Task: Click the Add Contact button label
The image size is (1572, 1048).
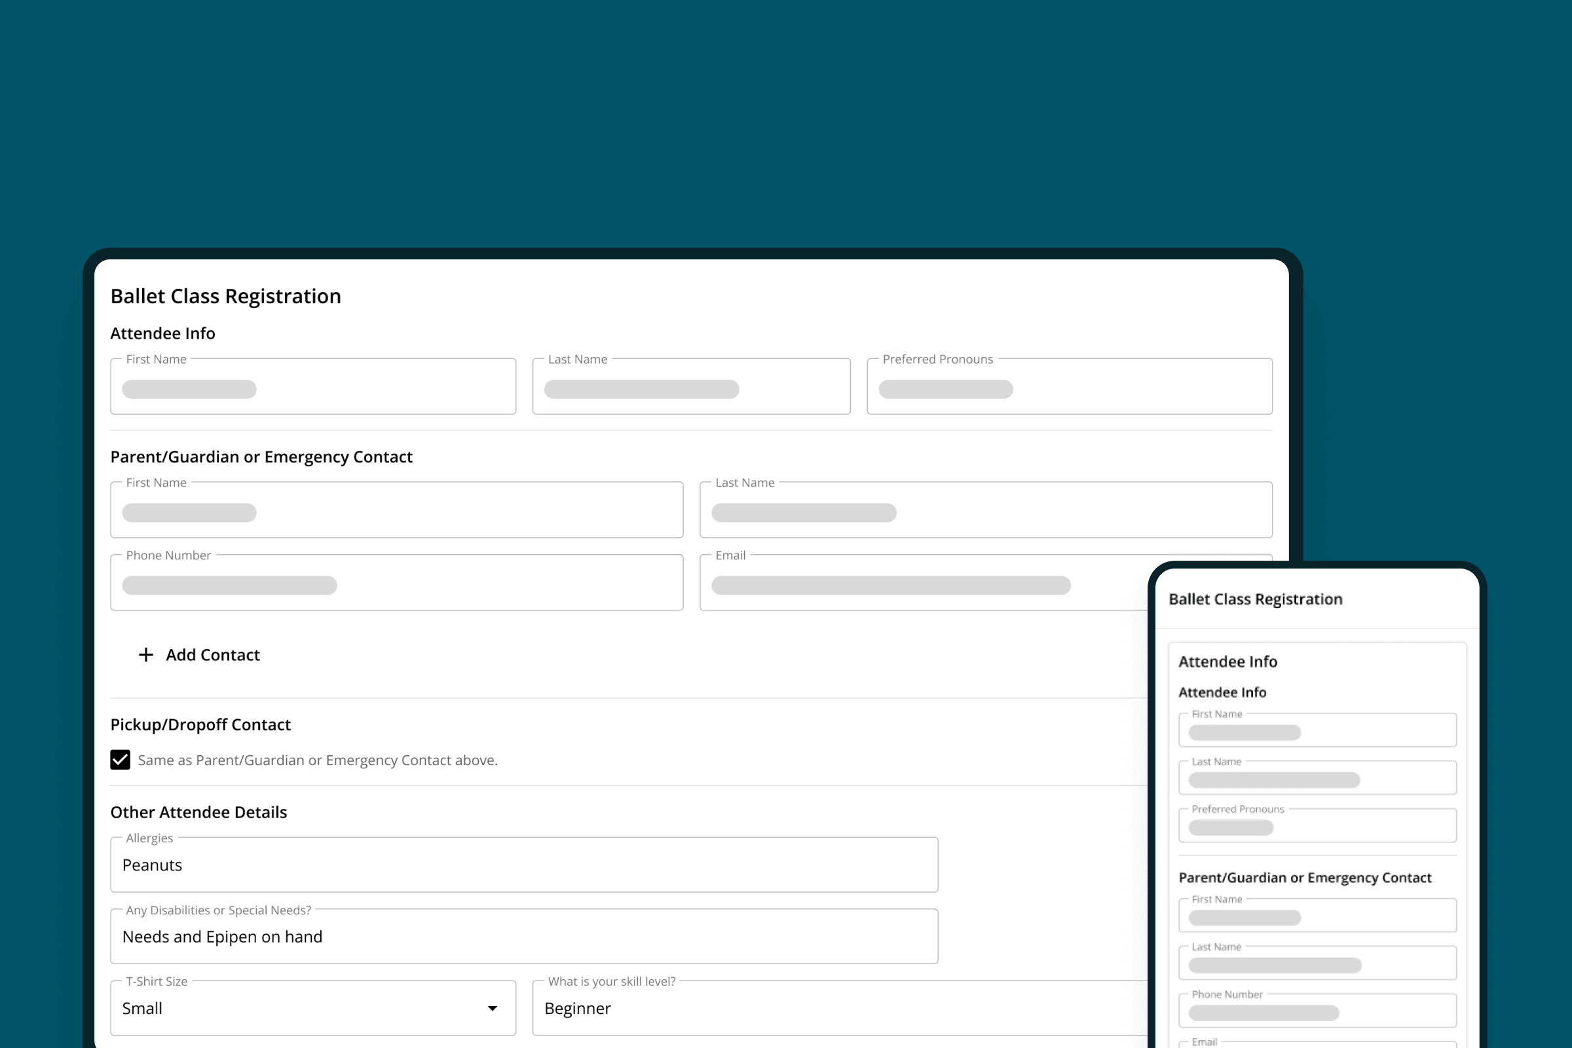Action: (x=212, y=655)
